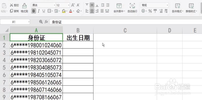Activate the Format Painter (格式刷) brush

24,8
